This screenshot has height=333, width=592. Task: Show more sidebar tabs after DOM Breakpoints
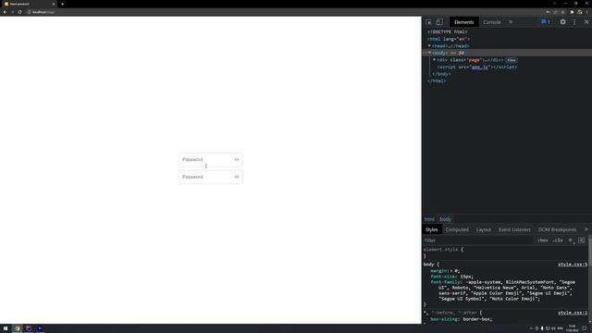point(586,229)
